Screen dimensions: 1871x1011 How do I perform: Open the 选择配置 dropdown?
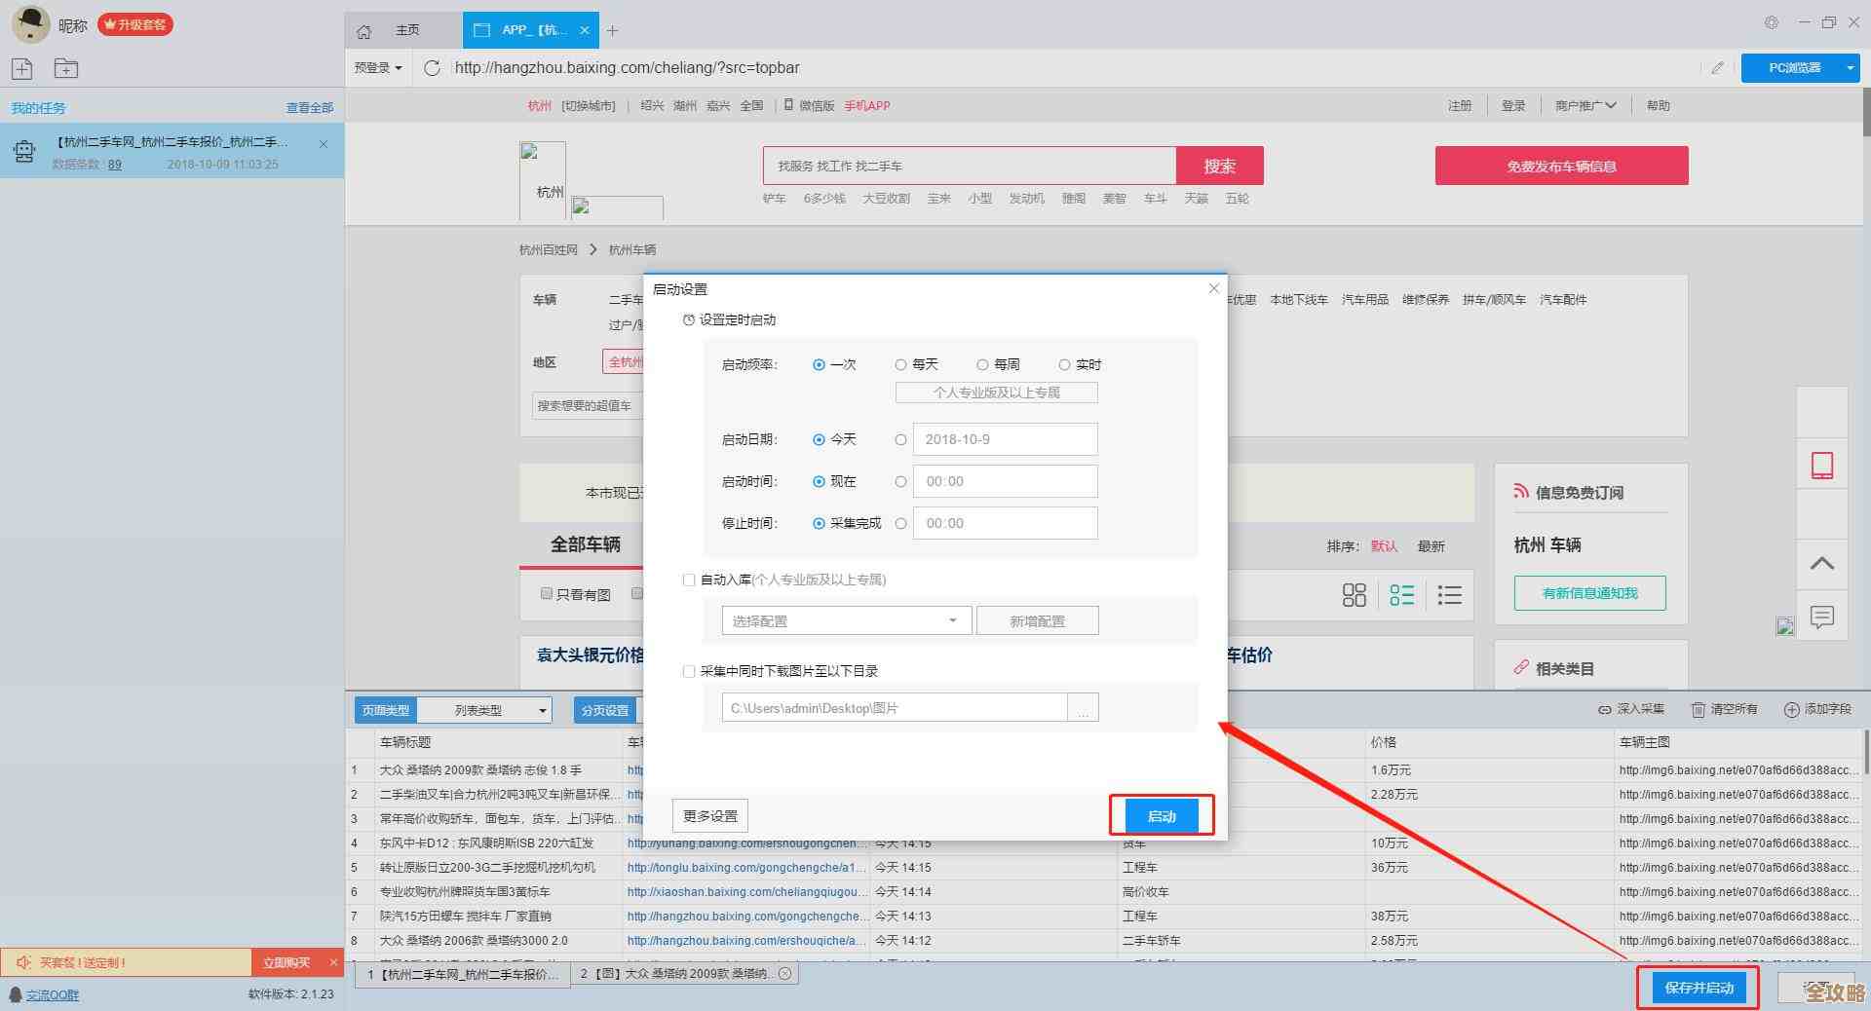[x=846, y=621]
